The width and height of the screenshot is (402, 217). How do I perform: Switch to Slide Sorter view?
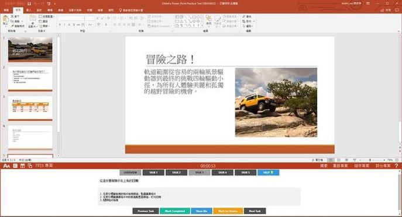[x=339, y=160]
